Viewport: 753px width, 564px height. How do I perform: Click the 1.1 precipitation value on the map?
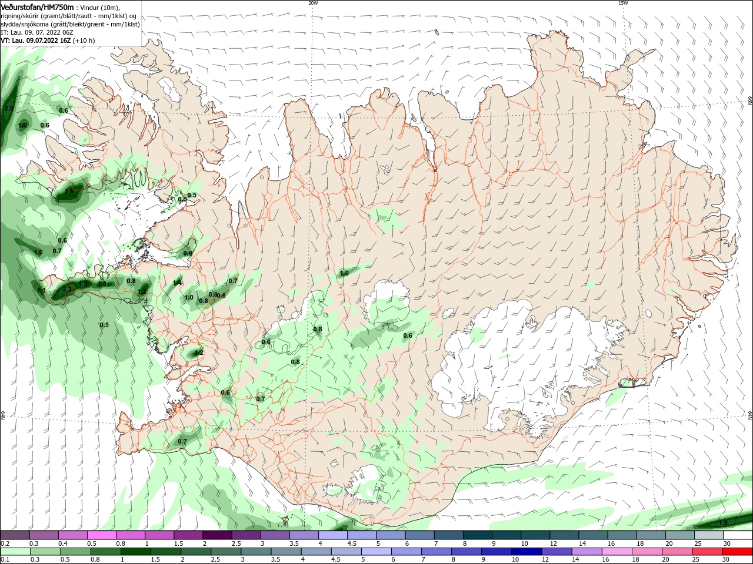[x=41, y=290]
